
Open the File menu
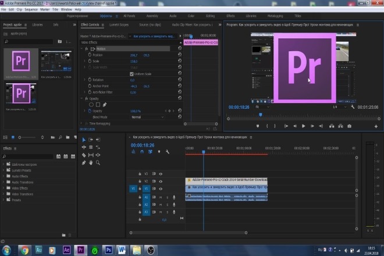3,9
